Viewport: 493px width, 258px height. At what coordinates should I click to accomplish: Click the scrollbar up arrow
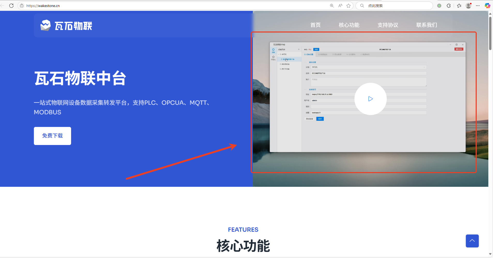pyautogui.click(x=490, y=13)
